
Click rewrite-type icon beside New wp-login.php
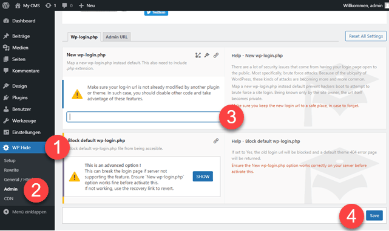click(x=198, y=55)
